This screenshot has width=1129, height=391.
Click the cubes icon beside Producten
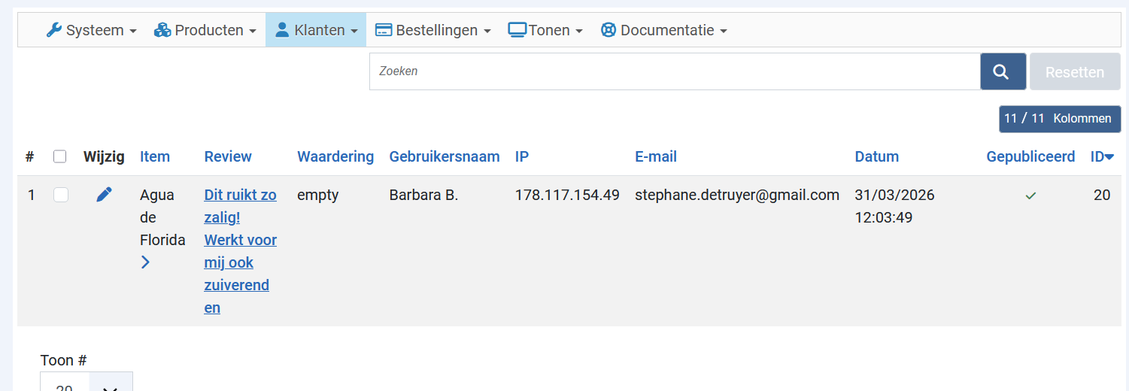point(162,30)
